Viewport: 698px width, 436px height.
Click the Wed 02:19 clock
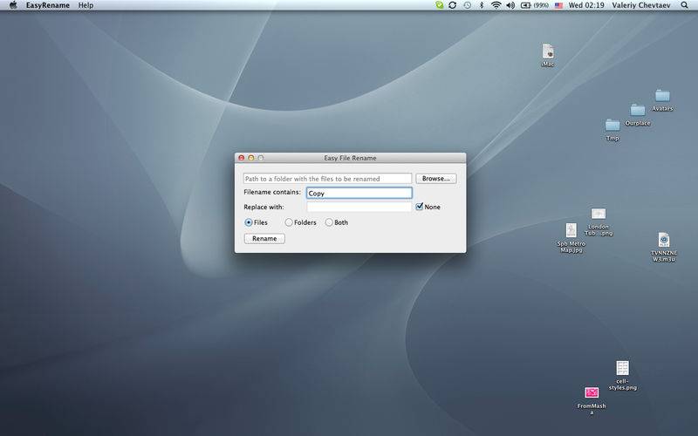(586, 5)
